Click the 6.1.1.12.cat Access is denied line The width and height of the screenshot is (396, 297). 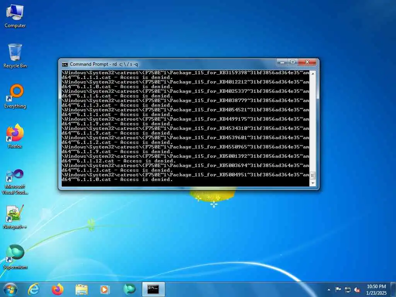click(x=119, y=161)
